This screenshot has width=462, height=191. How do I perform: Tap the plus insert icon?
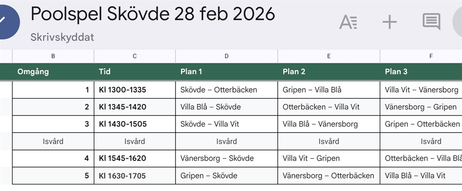coord(389,22)
